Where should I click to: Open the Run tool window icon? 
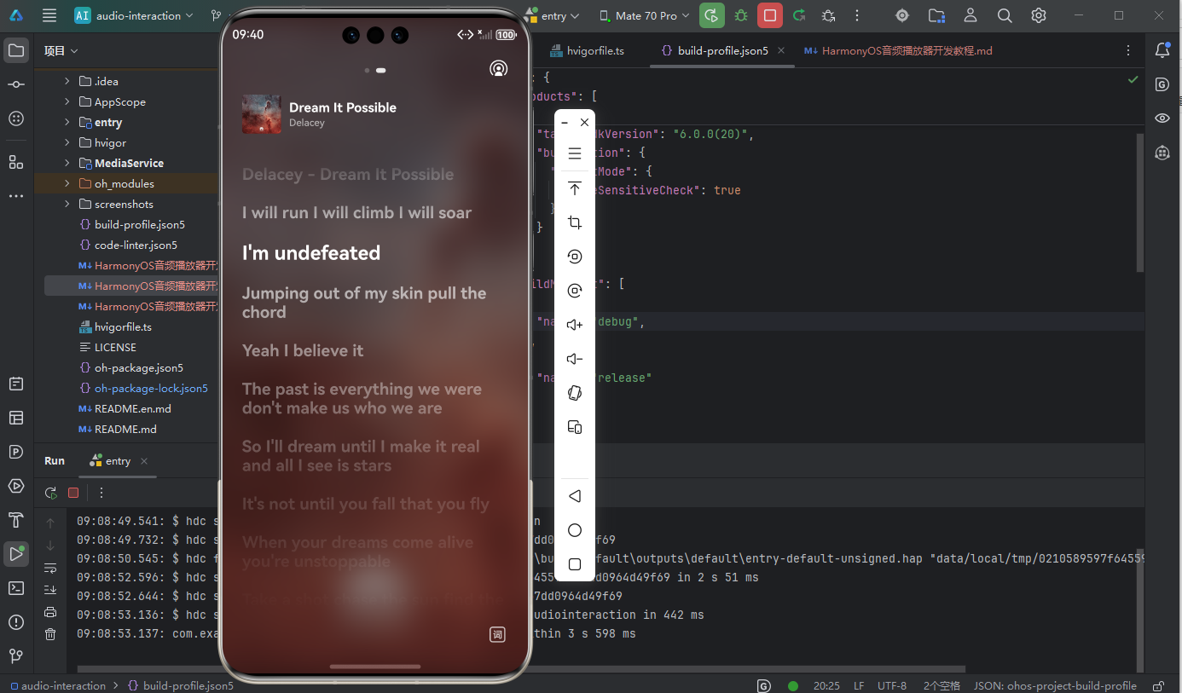pyautogui.click(x=16, y=554)
